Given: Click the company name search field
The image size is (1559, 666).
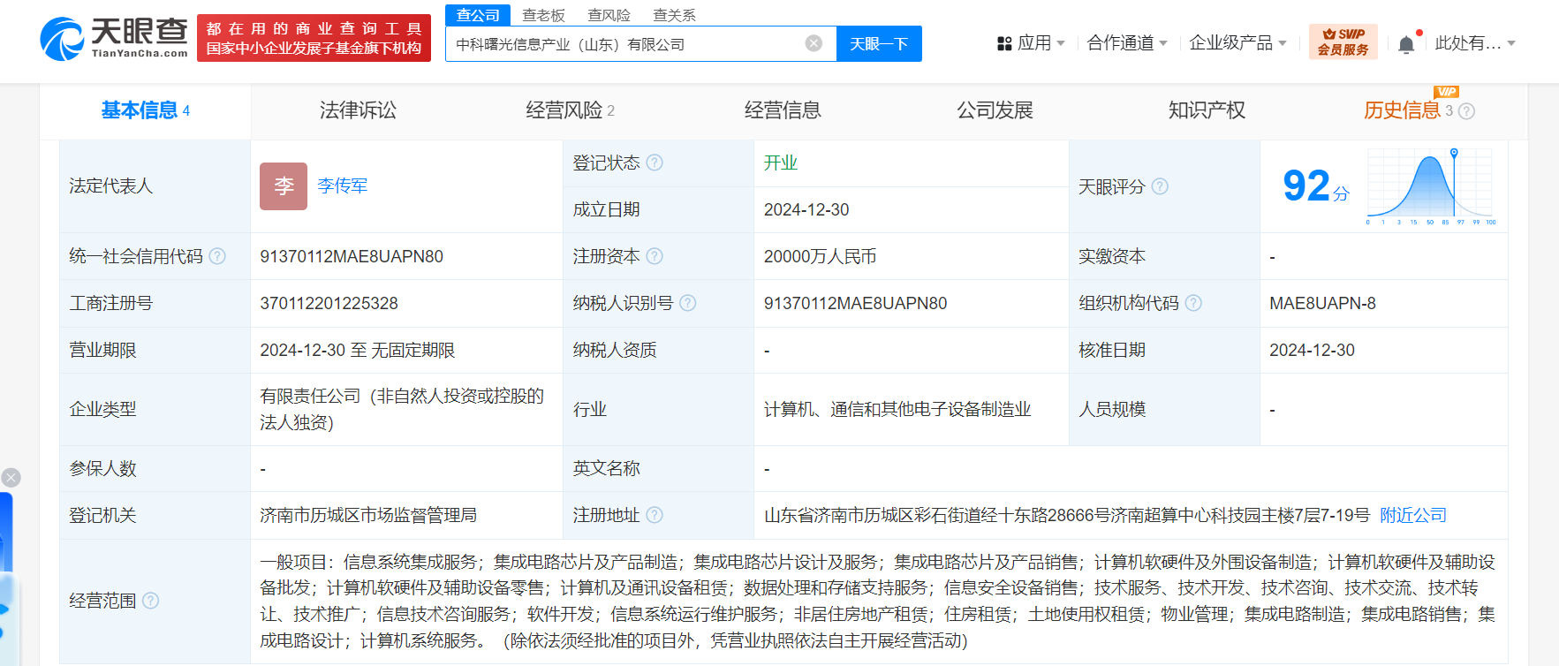Looking at the screenshot, I should [x=623, y=44].
